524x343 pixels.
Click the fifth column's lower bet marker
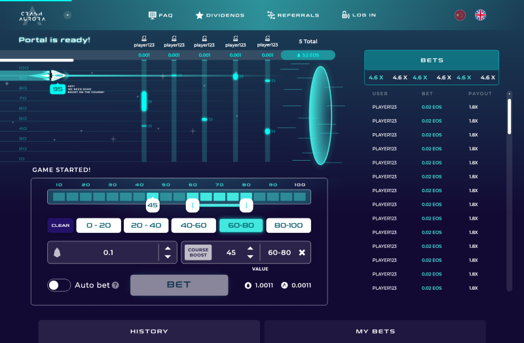[267, 132]
